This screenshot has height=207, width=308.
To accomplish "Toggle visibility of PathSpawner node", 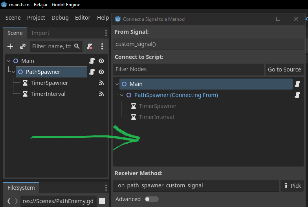I will point(101,72).
